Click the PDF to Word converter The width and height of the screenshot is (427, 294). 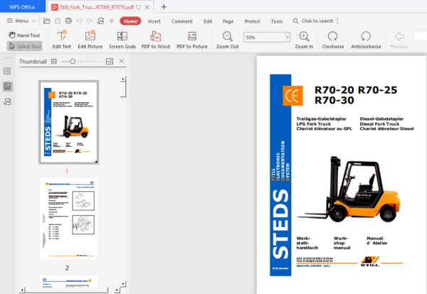click(x=155, y=40)
